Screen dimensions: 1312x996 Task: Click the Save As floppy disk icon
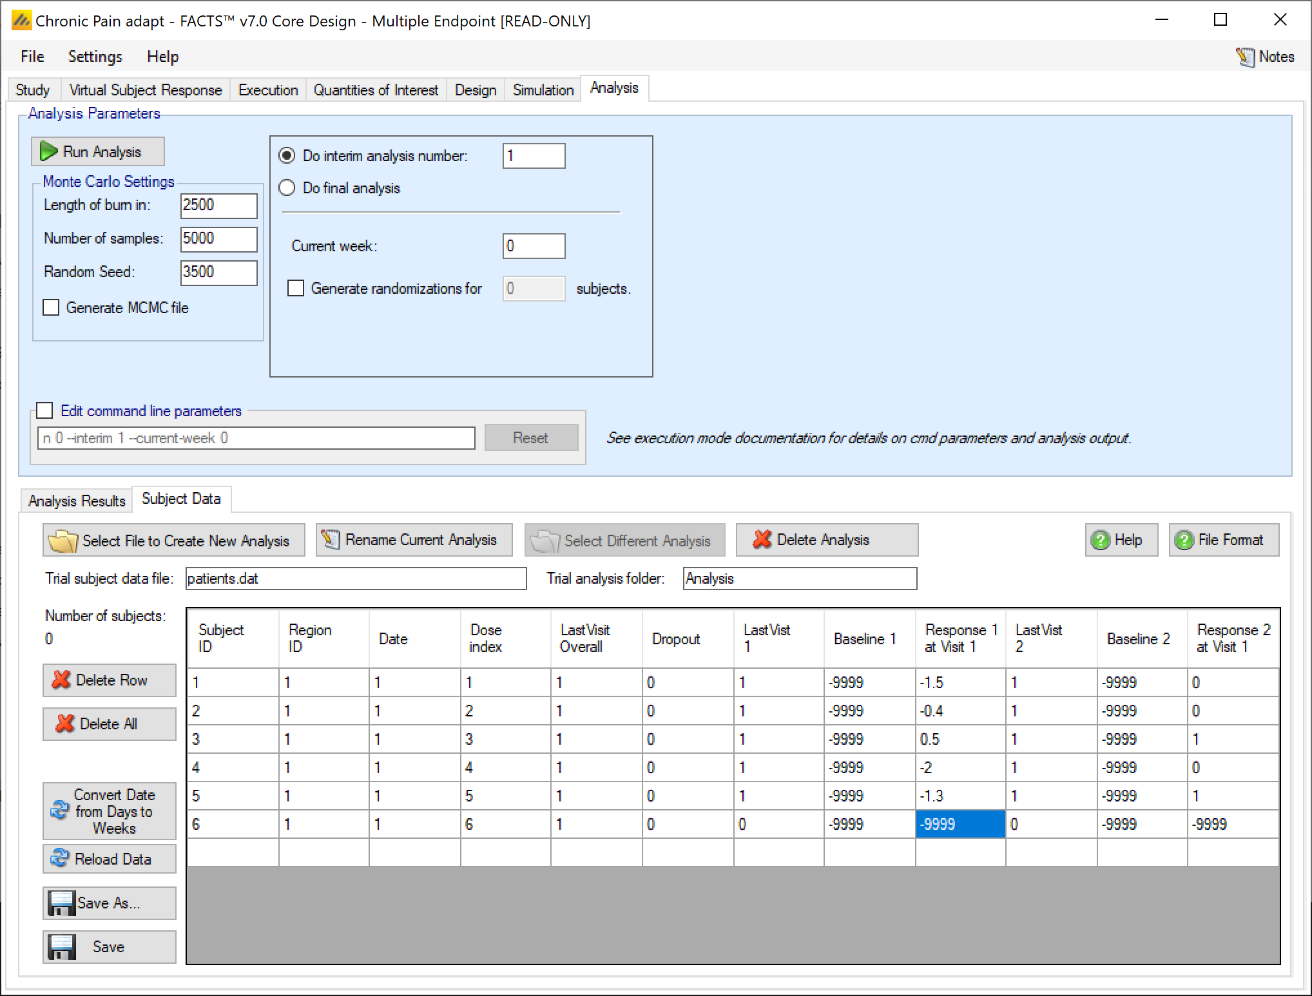click(x=61, y=903)
